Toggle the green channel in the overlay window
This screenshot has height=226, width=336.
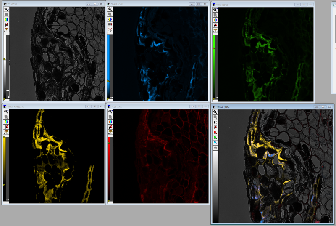point(215,137)
